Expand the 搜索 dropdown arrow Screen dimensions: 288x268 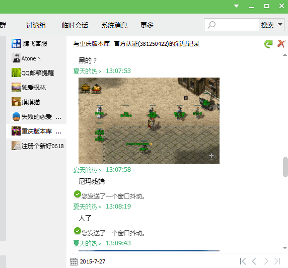pyautogui.click(x=280, y=25)
